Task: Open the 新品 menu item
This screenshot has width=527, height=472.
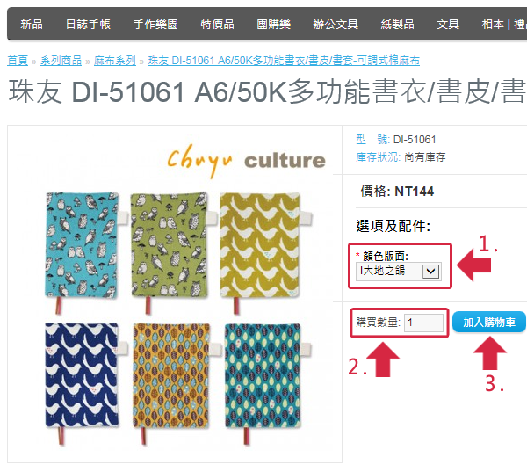Action: (x=32, y=25)
